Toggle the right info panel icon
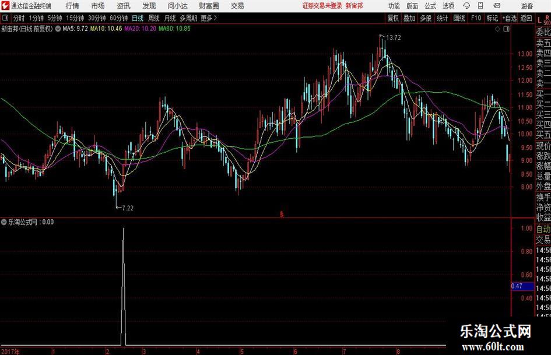This screenshot has width=551, height=355. tap(506, 29)
